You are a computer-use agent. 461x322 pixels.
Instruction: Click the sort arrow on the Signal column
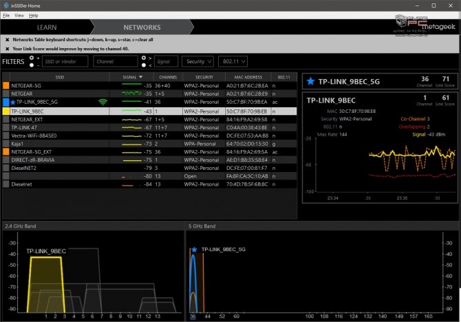140,77
